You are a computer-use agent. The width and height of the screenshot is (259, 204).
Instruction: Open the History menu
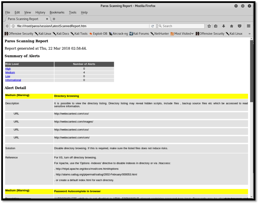click(x=40, y=13)
